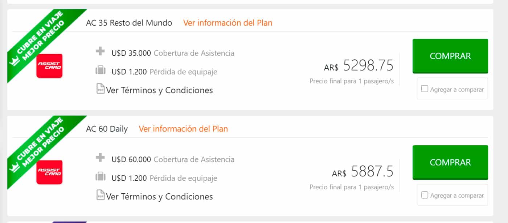Open PDF icon in AC 60 Daily plan
This screenshot has width=508, height=223.
point(100,195)
